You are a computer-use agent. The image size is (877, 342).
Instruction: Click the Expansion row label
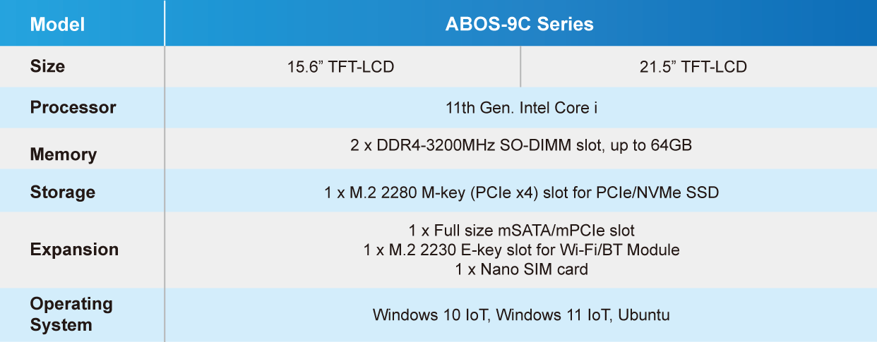click(x=74, y=250)
